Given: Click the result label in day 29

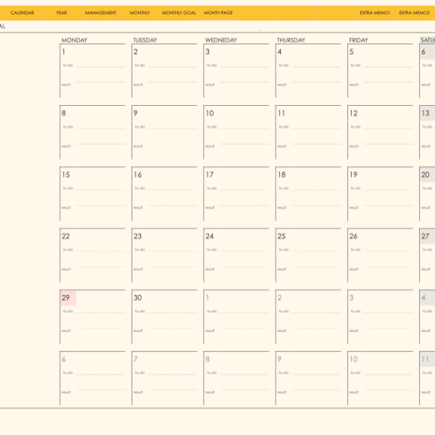Looking at the screenshot, I should click(x=66, y=331).
